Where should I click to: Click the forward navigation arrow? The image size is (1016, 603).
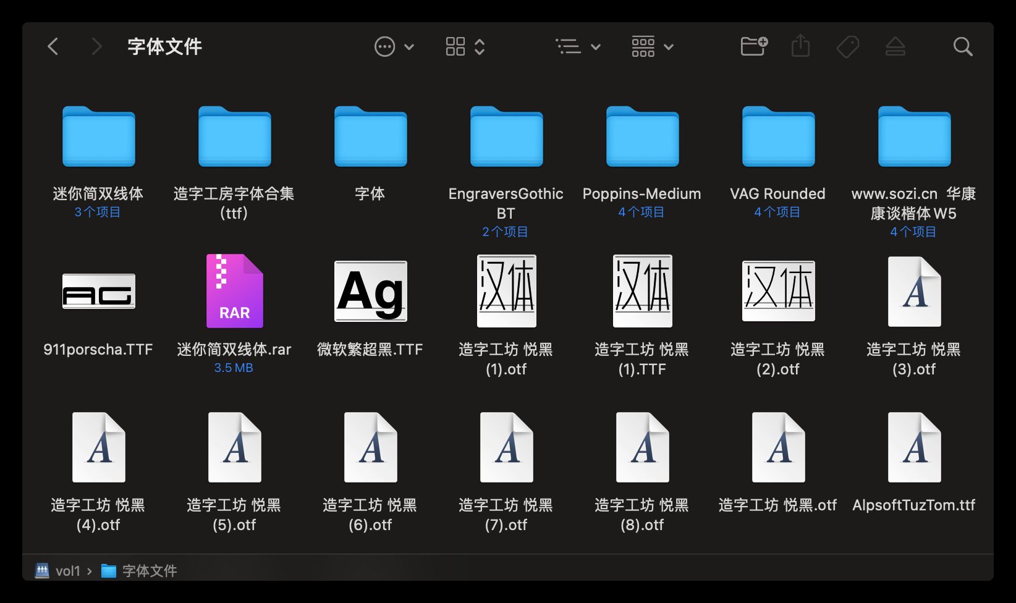(96, 46)
